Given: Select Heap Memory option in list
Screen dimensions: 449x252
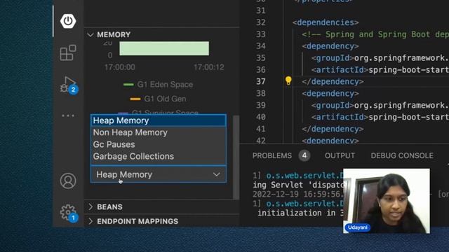Looking at the screenshot, I should coord(159,120).
